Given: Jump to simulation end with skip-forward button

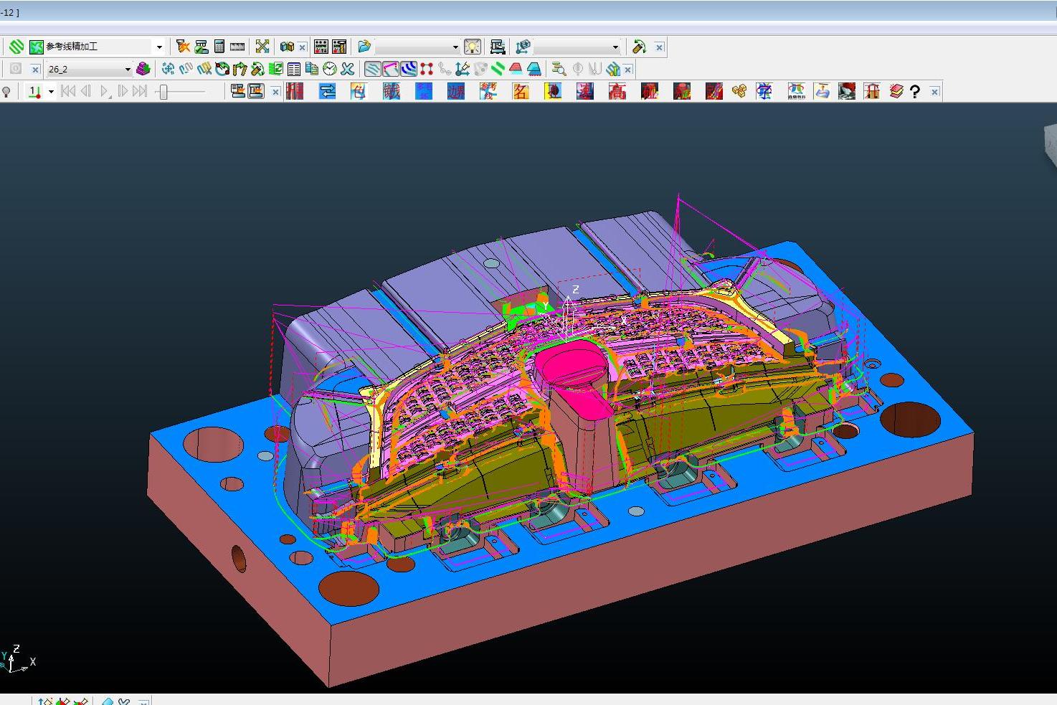Looking at the screenshot, I should [141, 91].
